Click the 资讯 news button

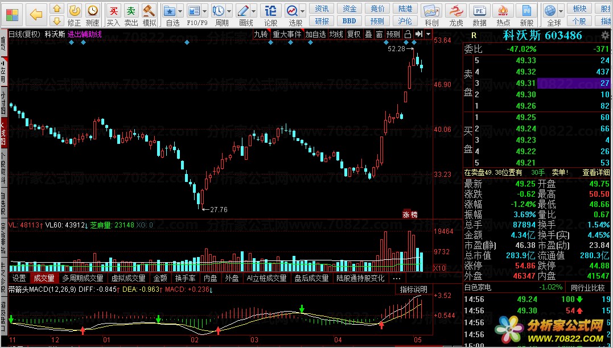322,9
